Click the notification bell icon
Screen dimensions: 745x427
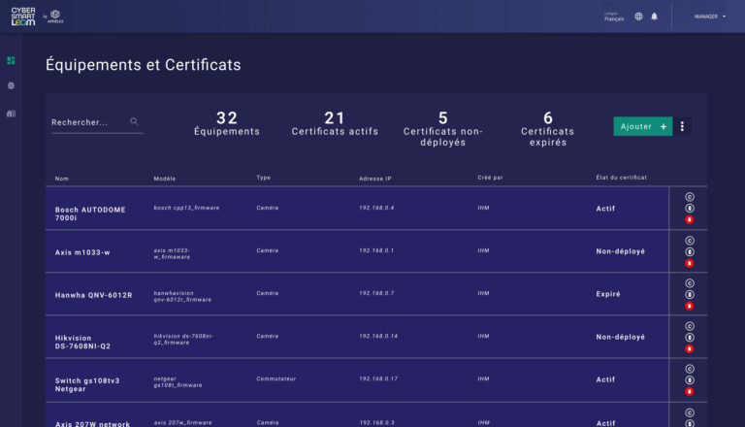pyautogui.click(x=654, y=16)
